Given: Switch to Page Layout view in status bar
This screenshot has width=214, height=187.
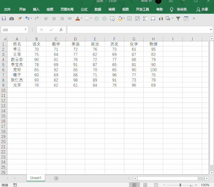Looking at the screenshot, I should click(145, 185).
